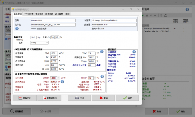Click µIsc percent field 0.040
The width and height of the screenshot is (195, 117).
[54, 69]
